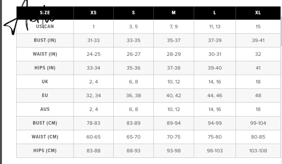Select the M column header

173,13
